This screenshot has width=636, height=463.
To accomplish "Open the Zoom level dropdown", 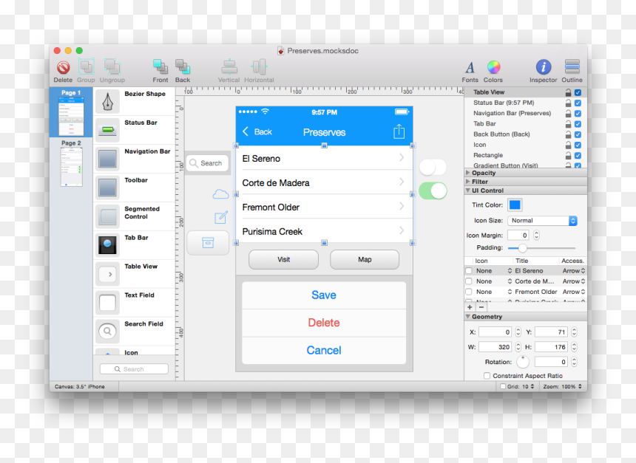I will coord(563,386).
